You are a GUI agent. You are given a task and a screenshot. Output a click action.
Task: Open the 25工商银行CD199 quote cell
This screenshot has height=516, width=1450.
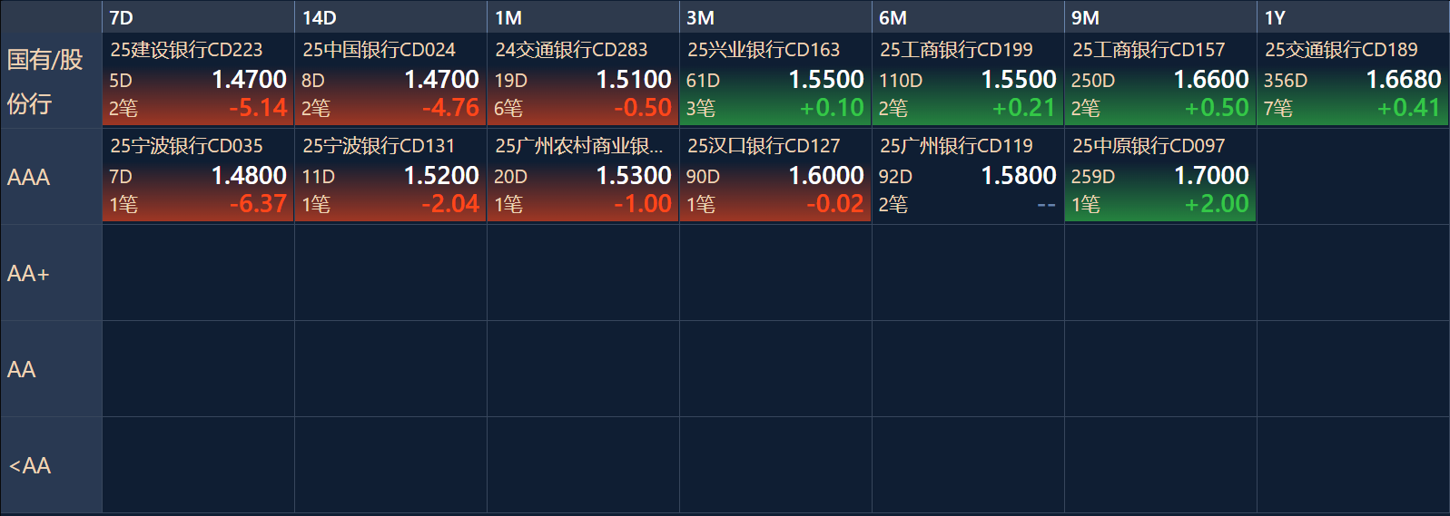coord(968,79)
